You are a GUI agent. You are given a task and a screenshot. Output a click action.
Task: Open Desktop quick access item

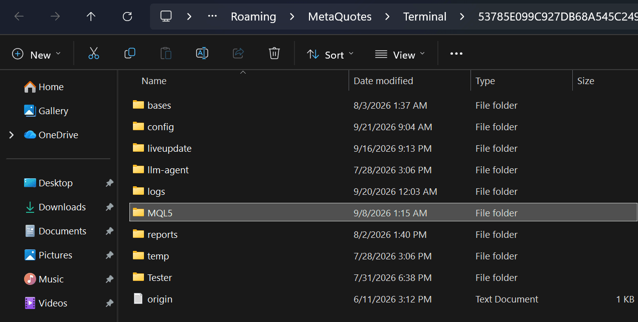point(48,183)
